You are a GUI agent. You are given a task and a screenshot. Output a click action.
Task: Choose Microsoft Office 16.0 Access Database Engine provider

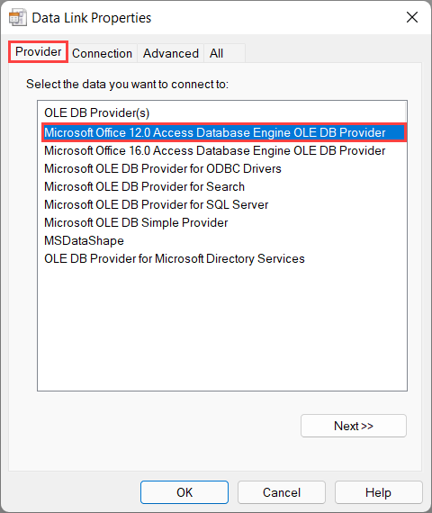pos(215,151)
